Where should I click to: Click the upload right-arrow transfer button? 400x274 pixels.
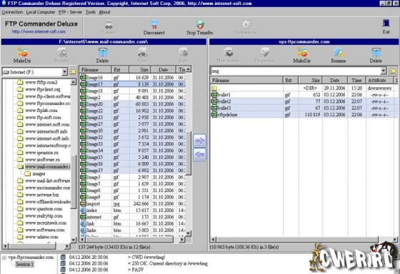point(200,141)
